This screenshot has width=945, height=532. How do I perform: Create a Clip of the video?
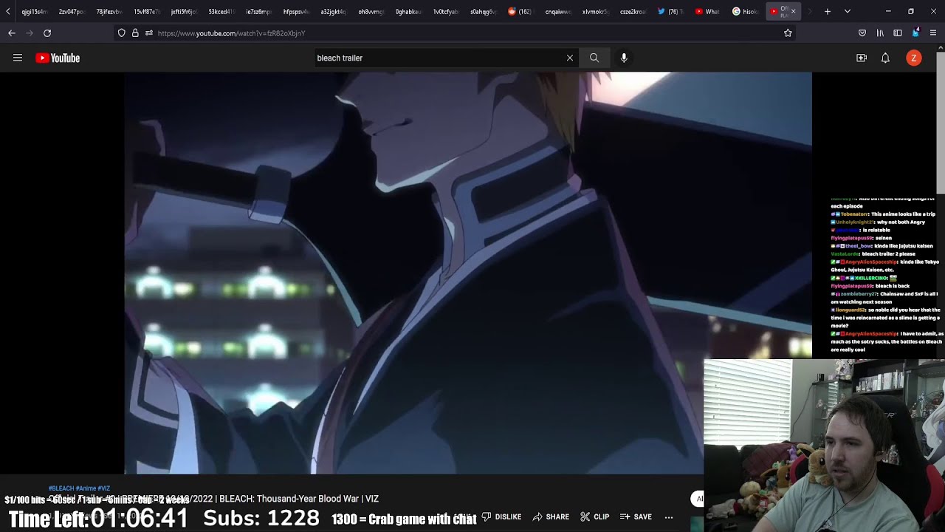595,517
